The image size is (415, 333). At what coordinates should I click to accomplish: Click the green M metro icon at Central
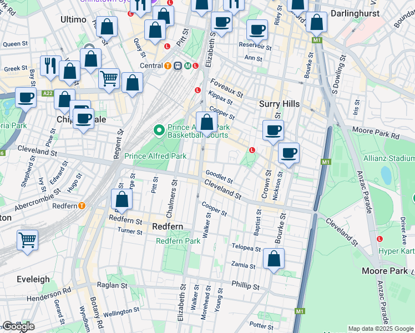188,65
